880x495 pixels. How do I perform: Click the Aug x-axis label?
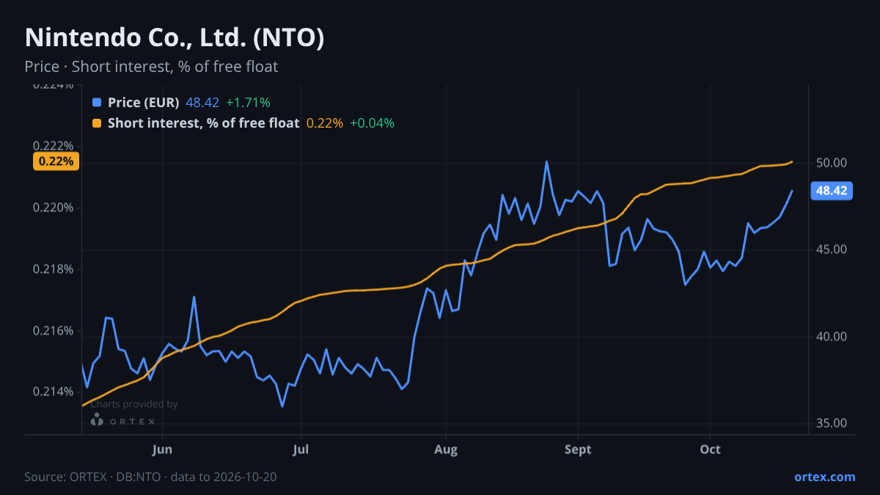click(x=445, y=449)
